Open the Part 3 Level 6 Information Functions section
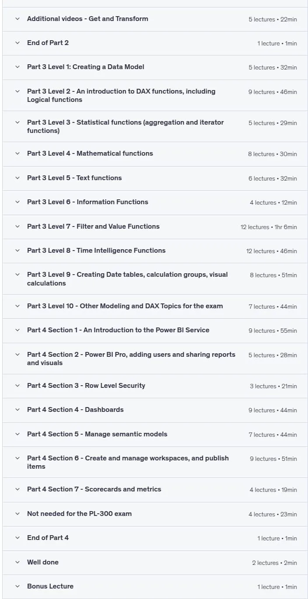 click(x=155, y=202)
